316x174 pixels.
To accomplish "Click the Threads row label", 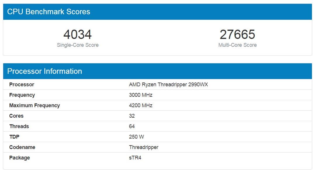I will [x=19, y=126].
